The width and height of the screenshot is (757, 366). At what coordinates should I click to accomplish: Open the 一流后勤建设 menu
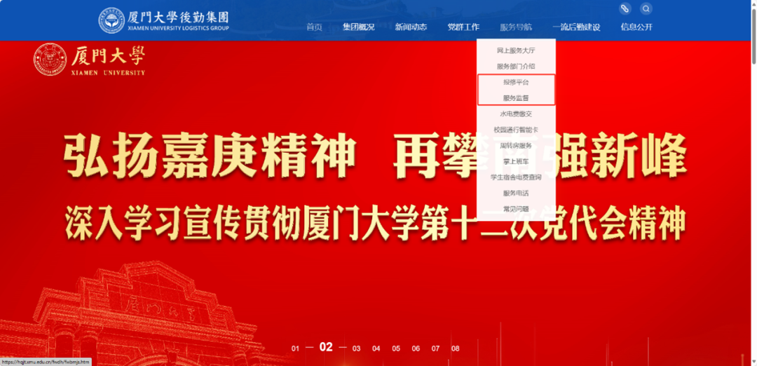pyautogui.click(x=576, y=27)
